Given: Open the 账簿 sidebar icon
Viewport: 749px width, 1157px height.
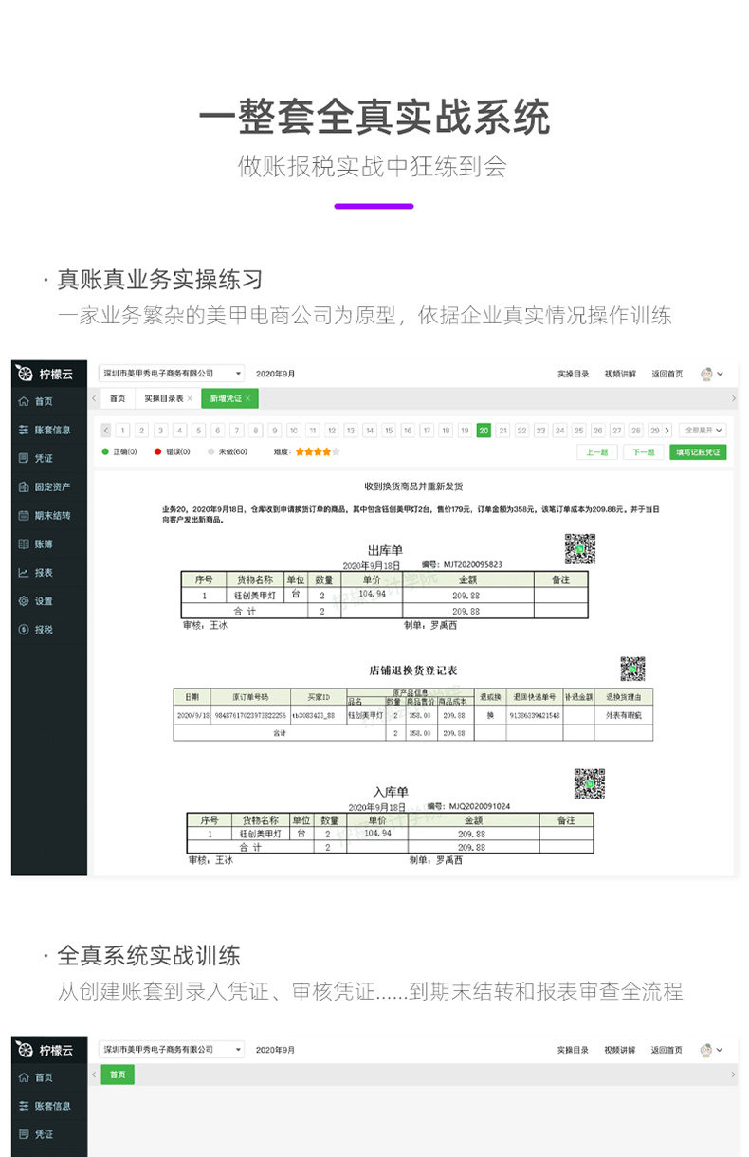Looking at the screenshot, I should coord(24,544).
